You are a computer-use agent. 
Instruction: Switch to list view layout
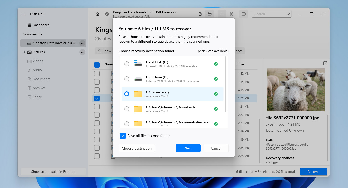pyautogui.click(x=222, y=14)
